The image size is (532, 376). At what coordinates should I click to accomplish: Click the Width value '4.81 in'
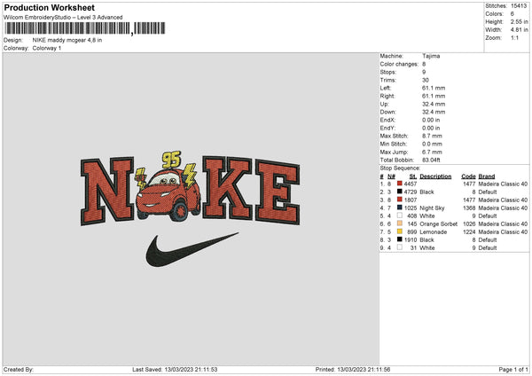coord(519,30)
